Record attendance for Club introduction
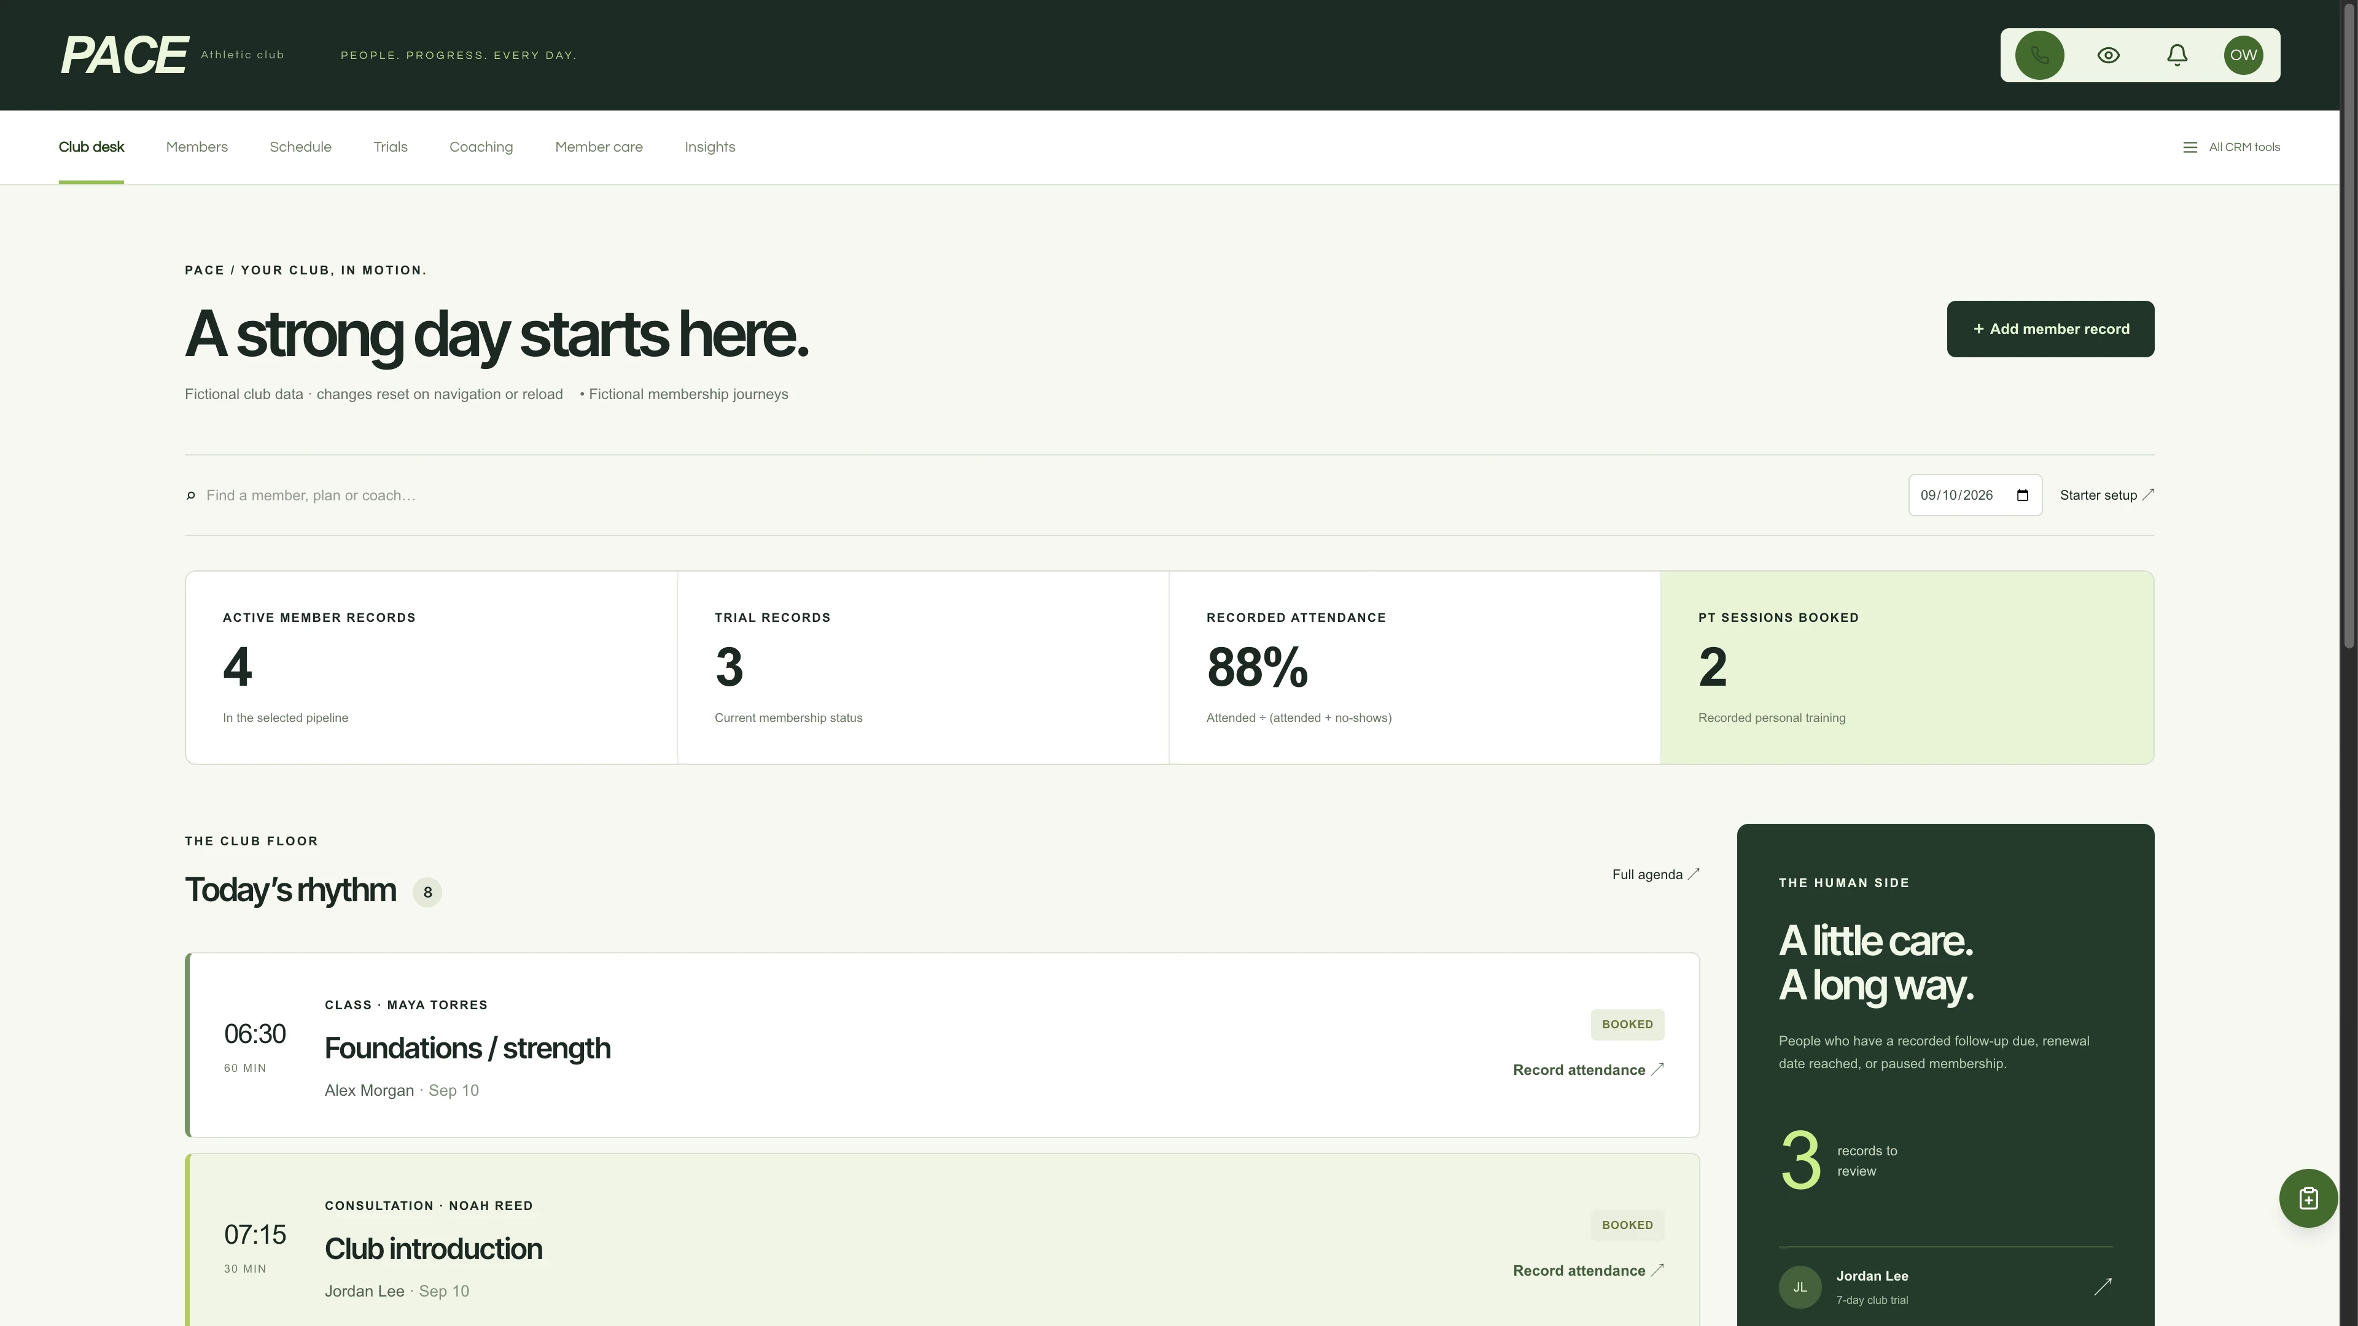The width and height of the screenshot is (2358, 1326). point(1588,1270)
